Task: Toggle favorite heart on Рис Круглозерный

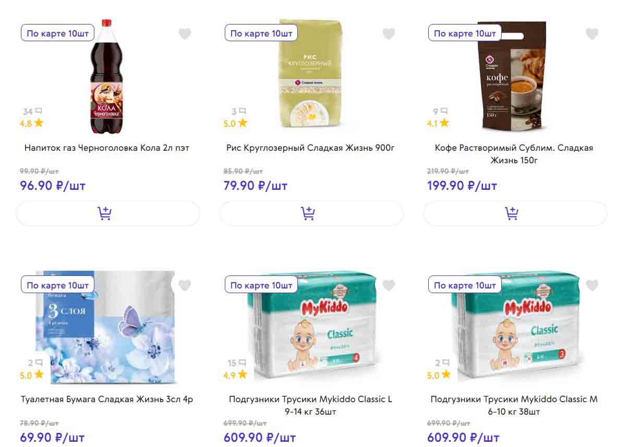Action: [389, 34]
